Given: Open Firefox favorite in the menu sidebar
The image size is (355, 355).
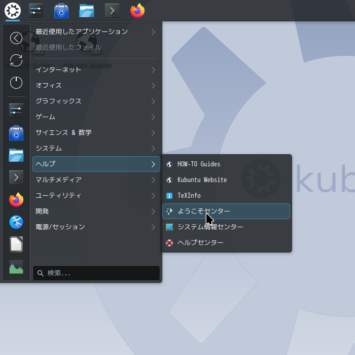Looking at the screenshot, I should click(x=16, y=200).
